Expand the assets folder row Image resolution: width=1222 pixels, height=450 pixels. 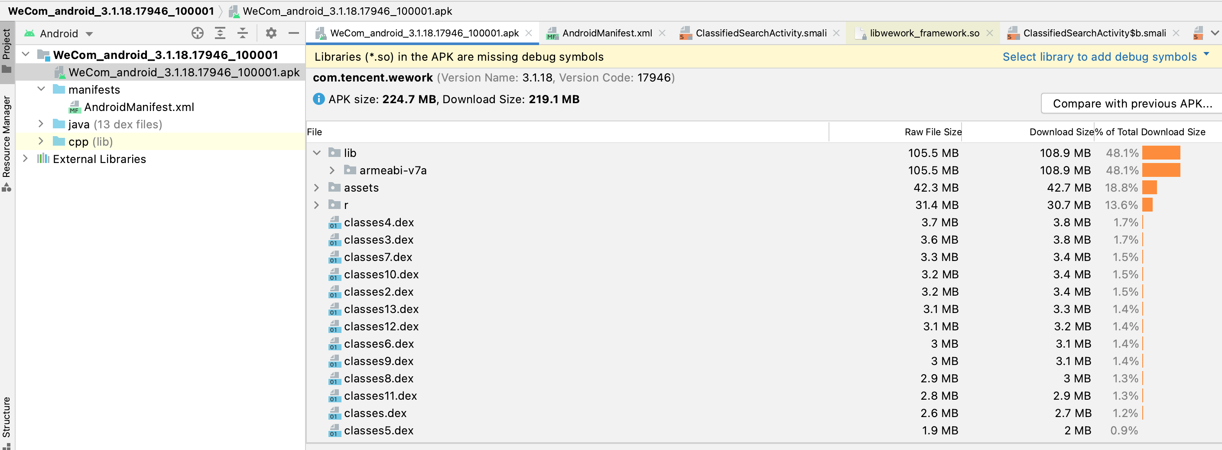[316, 188]
